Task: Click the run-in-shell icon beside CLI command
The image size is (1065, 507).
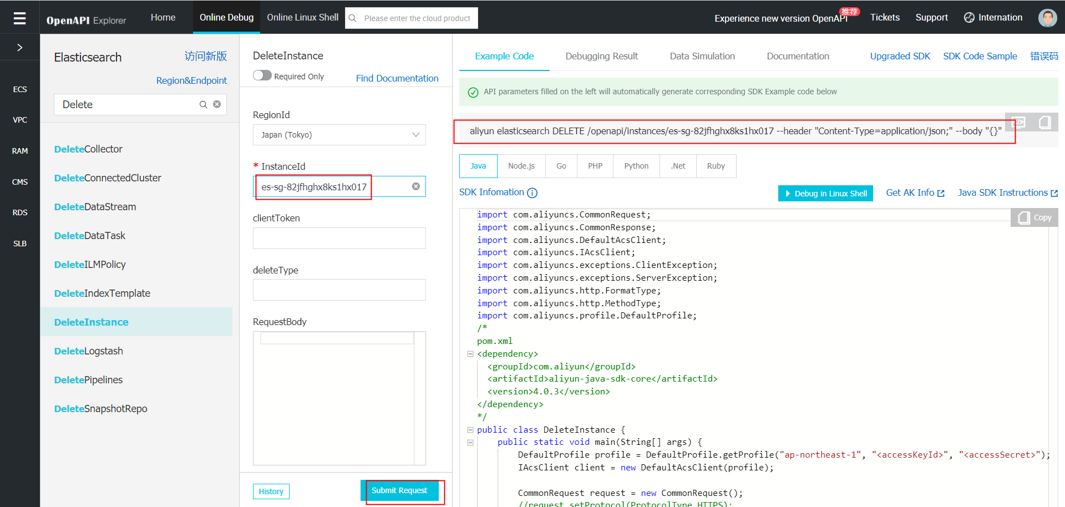Action: [1018, 123]
